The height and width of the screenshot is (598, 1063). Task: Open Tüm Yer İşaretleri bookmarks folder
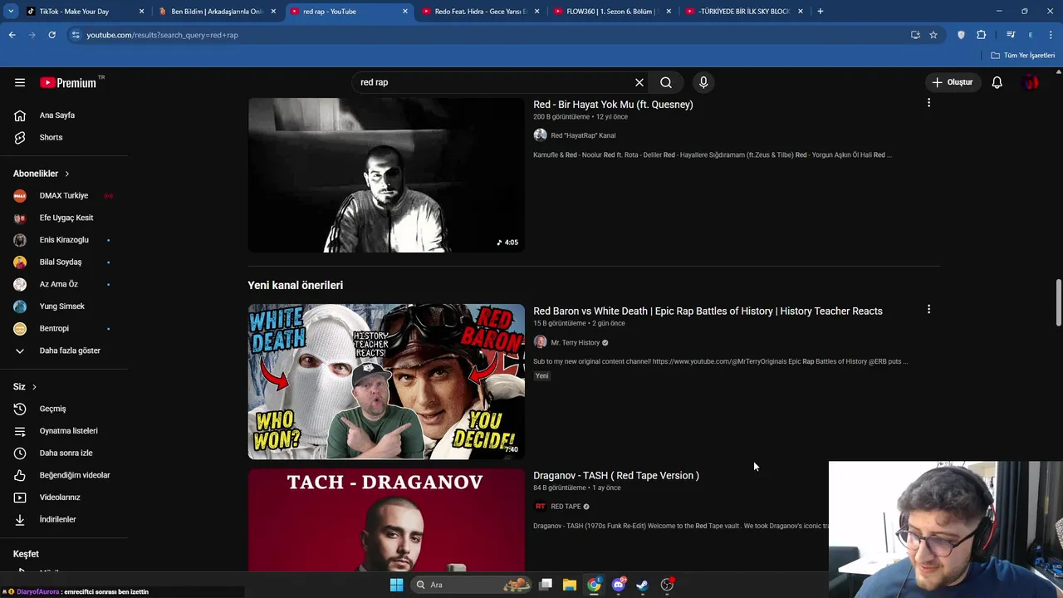coord(1023,56)
